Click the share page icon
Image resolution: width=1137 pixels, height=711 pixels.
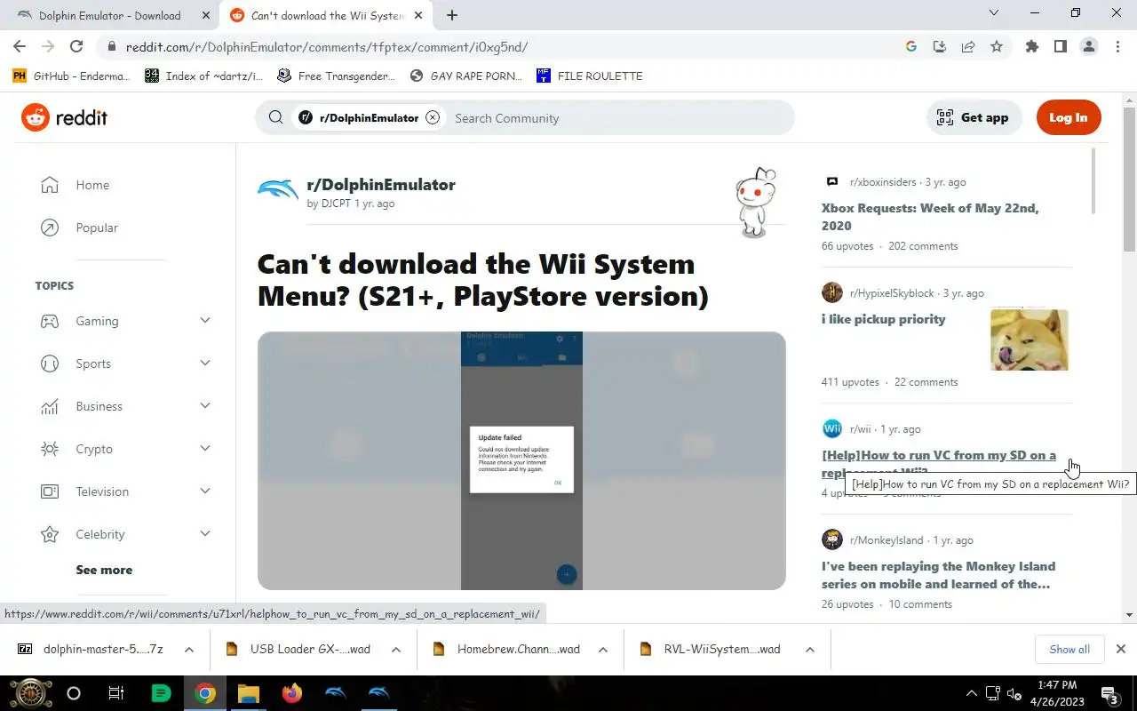click(x=968, y=46)
